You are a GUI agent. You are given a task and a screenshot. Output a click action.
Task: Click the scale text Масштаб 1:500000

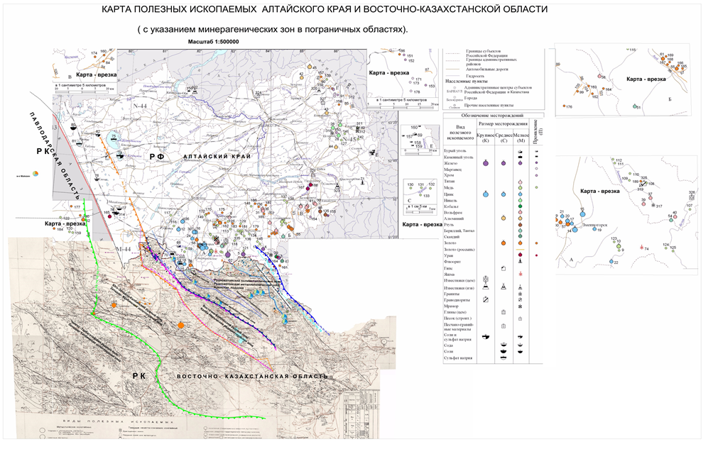point(213,42)
